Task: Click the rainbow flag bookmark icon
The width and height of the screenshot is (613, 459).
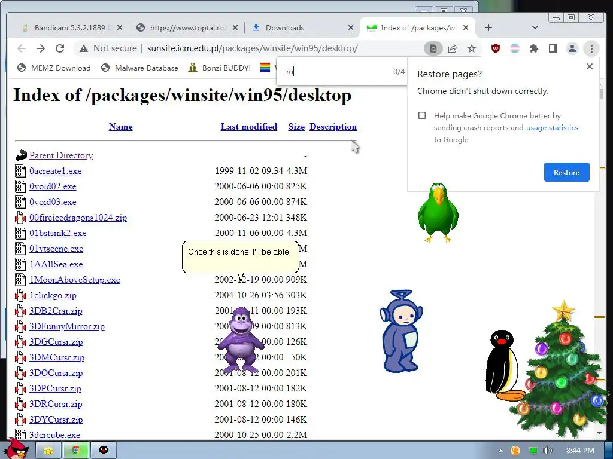Action: pyautogui.click(x=265, y=68)
